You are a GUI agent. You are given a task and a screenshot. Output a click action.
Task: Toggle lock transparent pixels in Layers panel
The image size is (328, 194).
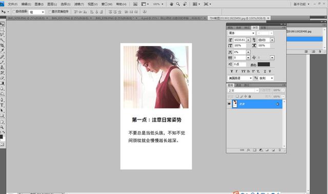237,96
